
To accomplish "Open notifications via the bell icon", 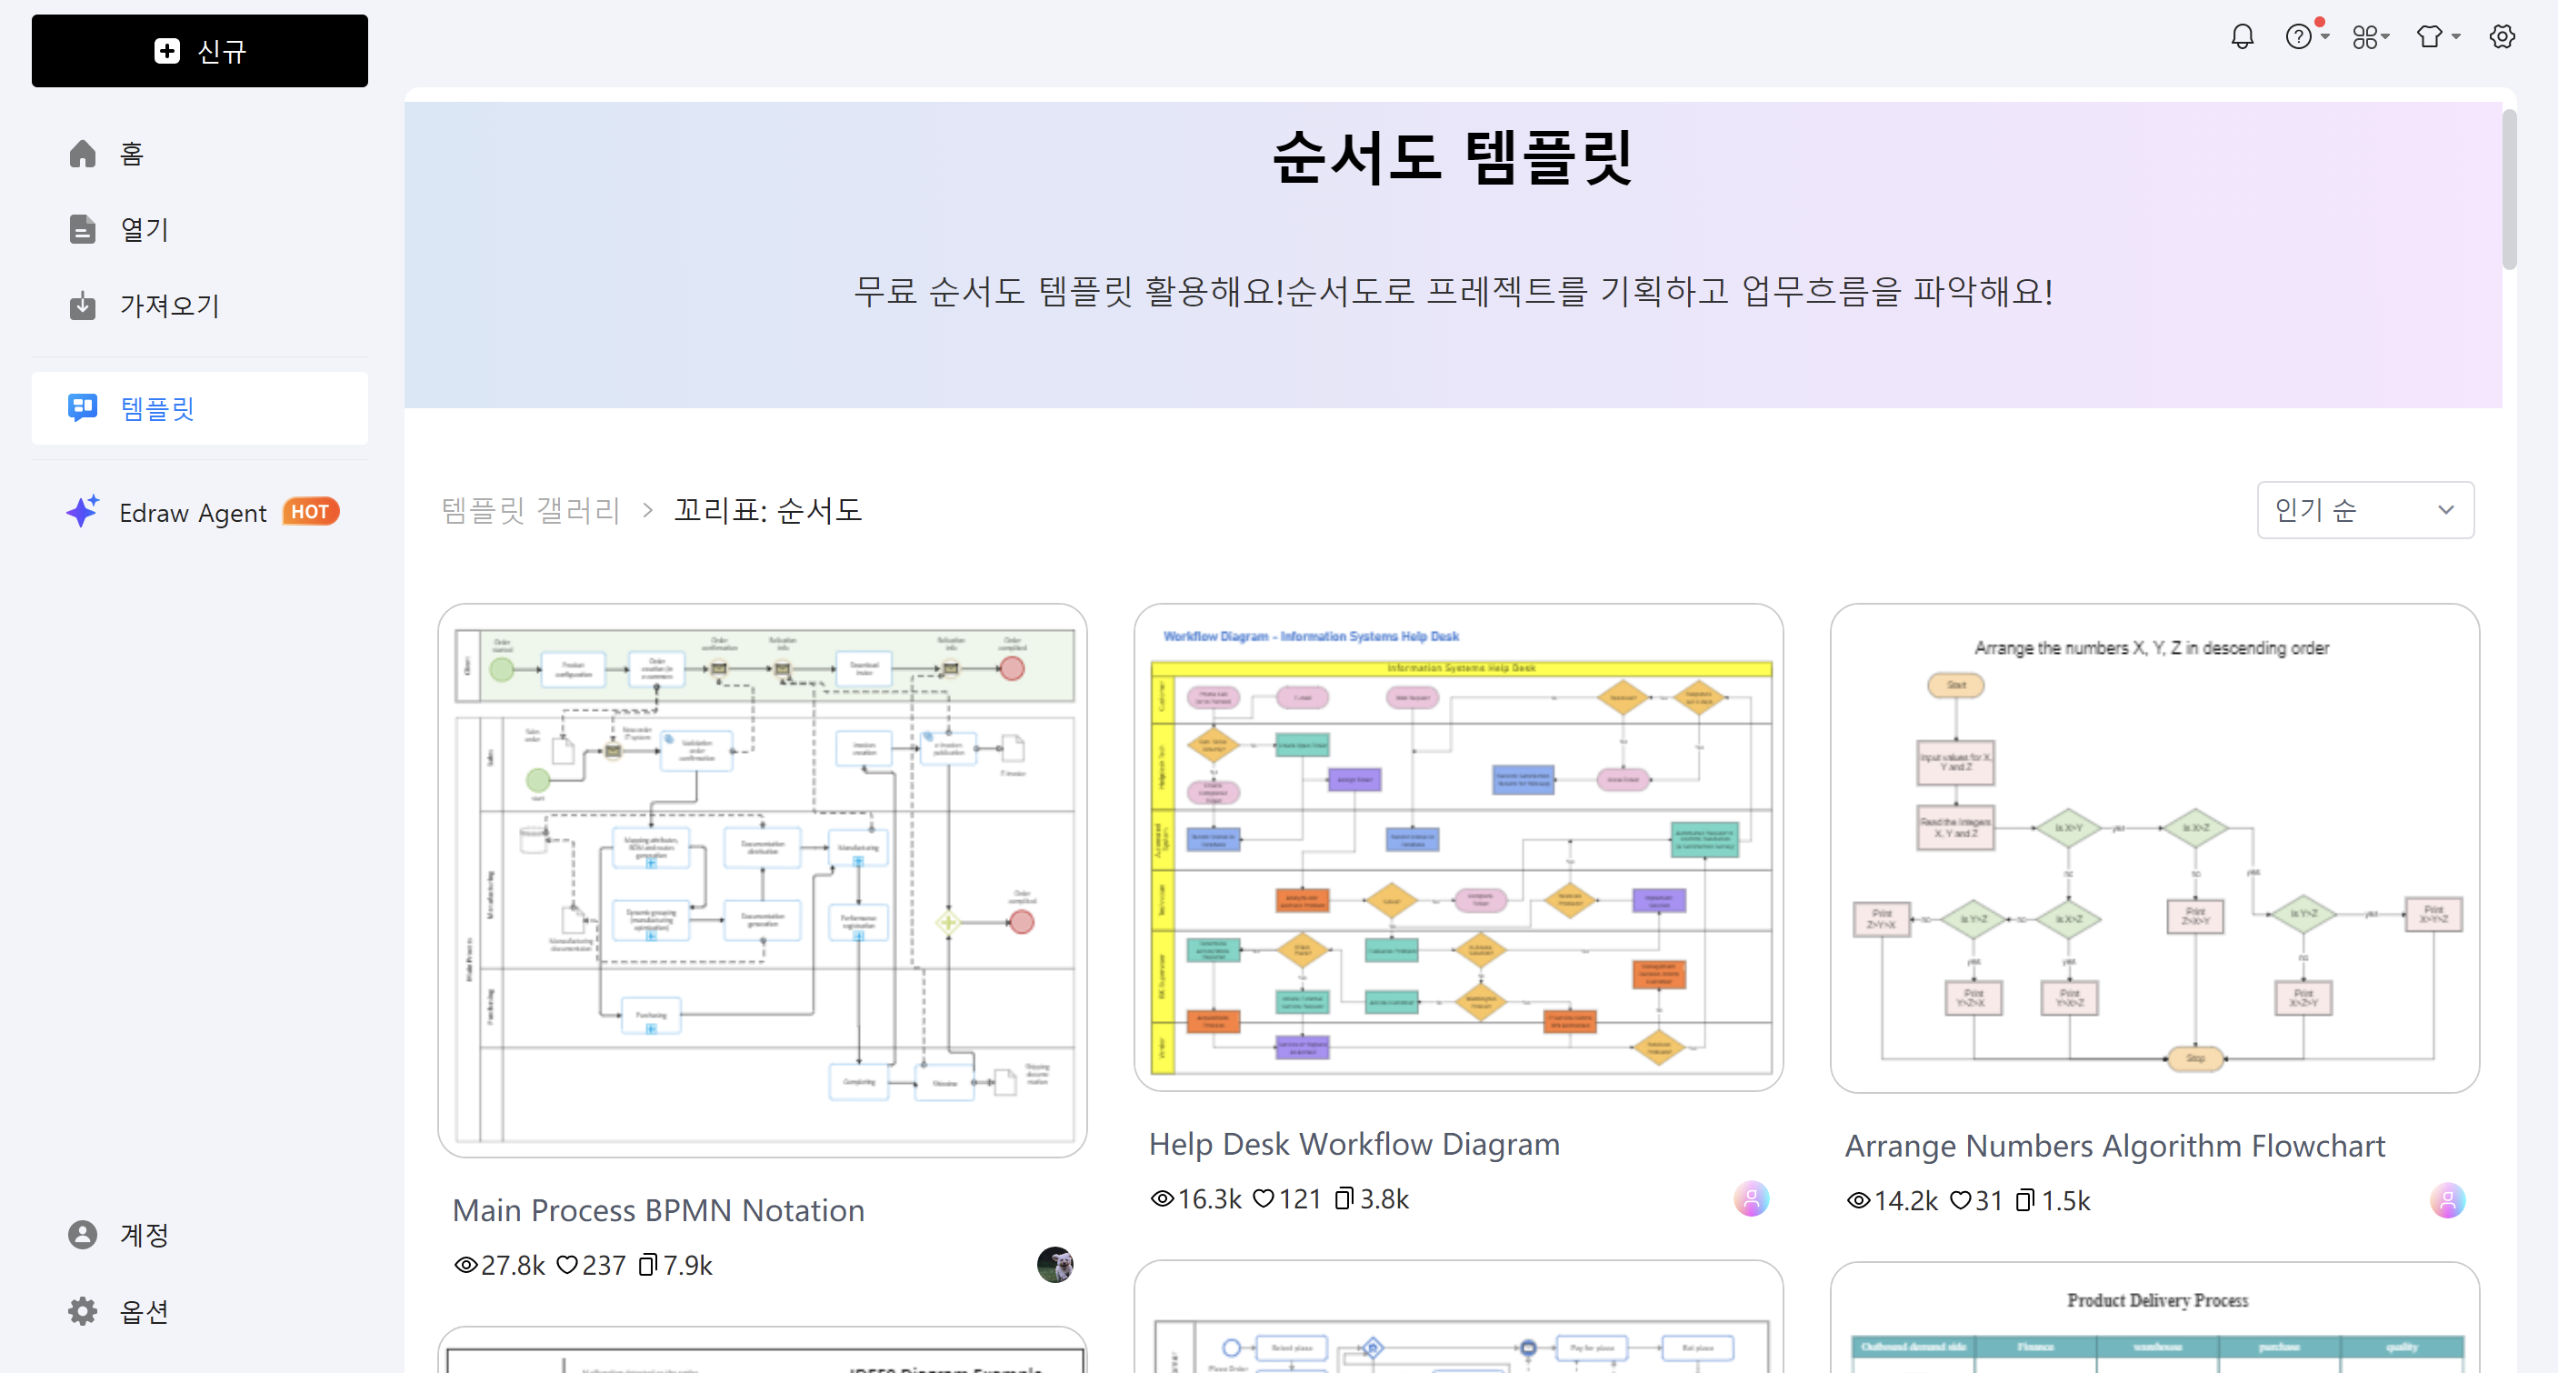I will point(2243,35).
